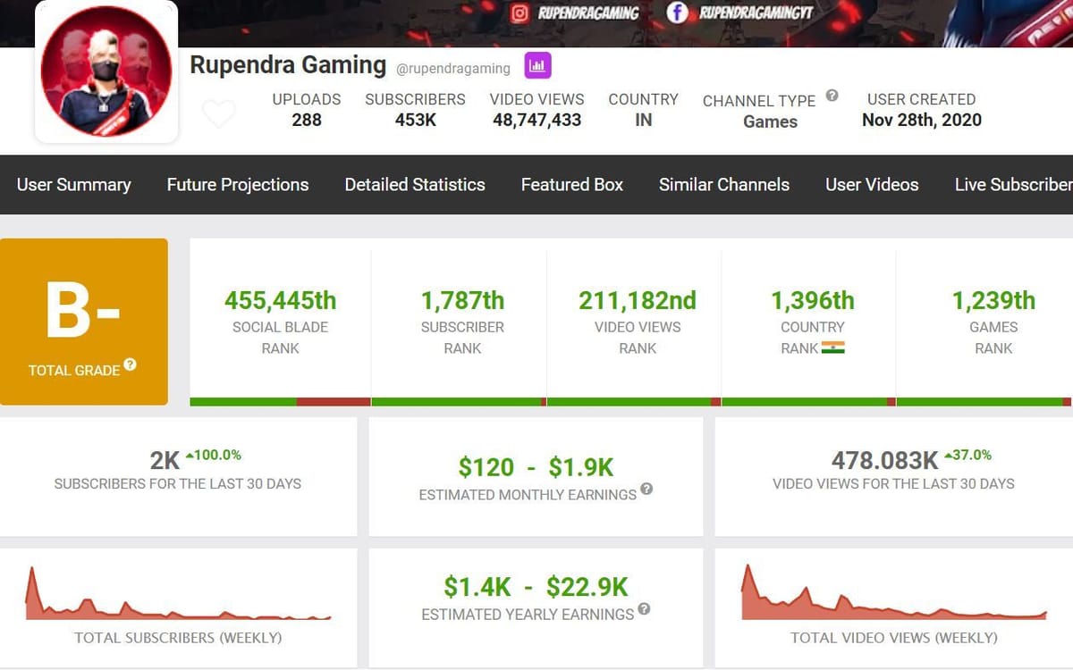Click the channel avatar thumbnail
This screenshot has width=1073, height=670.
[x=106, y=73]
